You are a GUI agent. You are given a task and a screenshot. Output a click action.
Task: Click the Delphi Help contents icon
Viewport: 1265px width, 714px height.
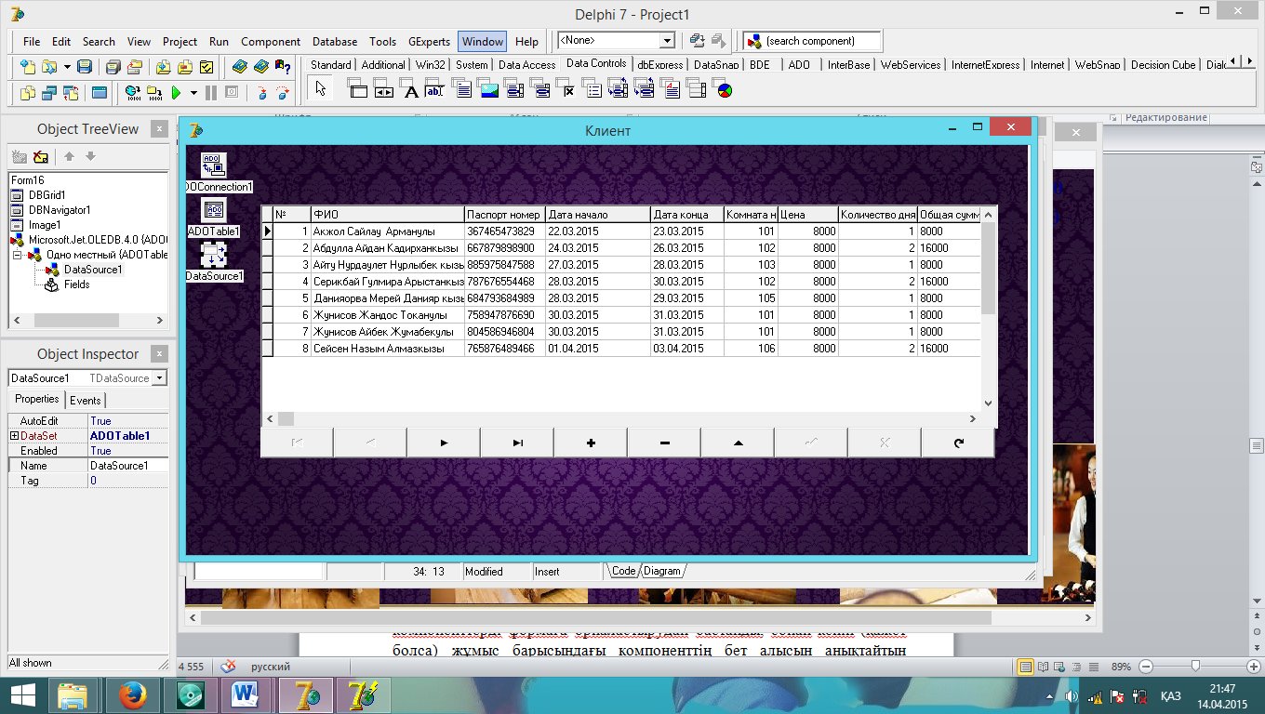coord(239,66)
